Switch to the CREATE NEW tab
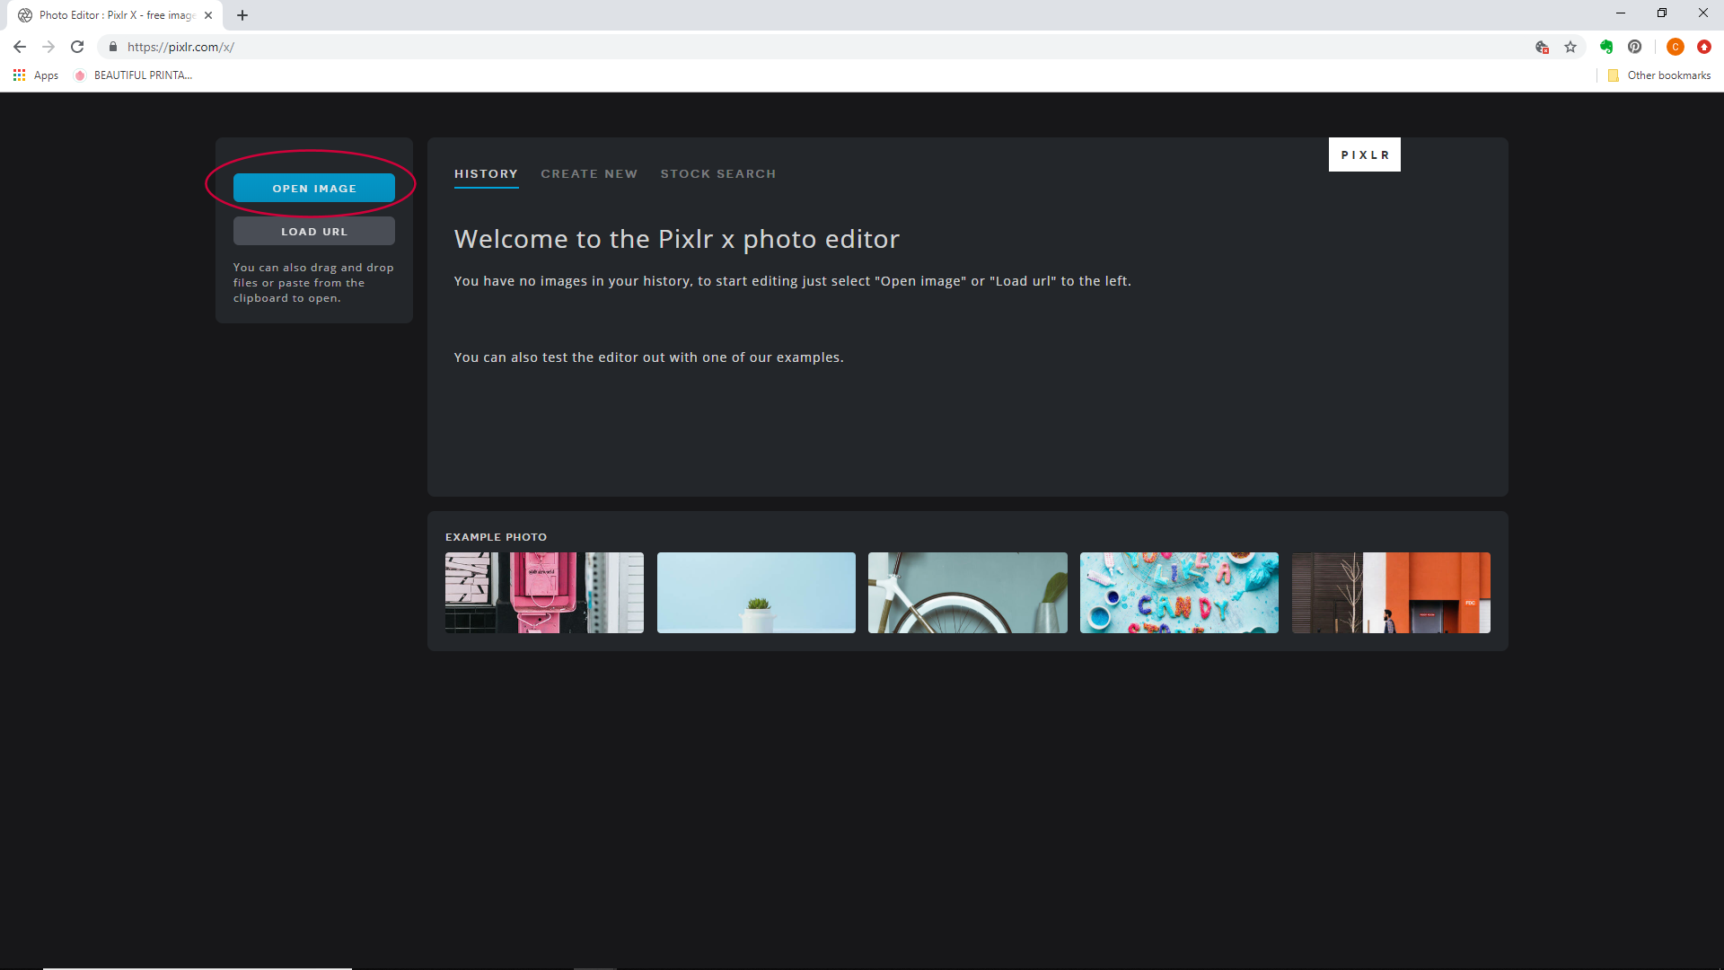Screen dimensions: 1724x970 click(x=588, y=173)
